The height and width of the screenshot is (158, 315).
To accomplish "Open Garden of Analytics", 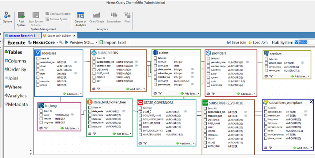I will 81,15.
